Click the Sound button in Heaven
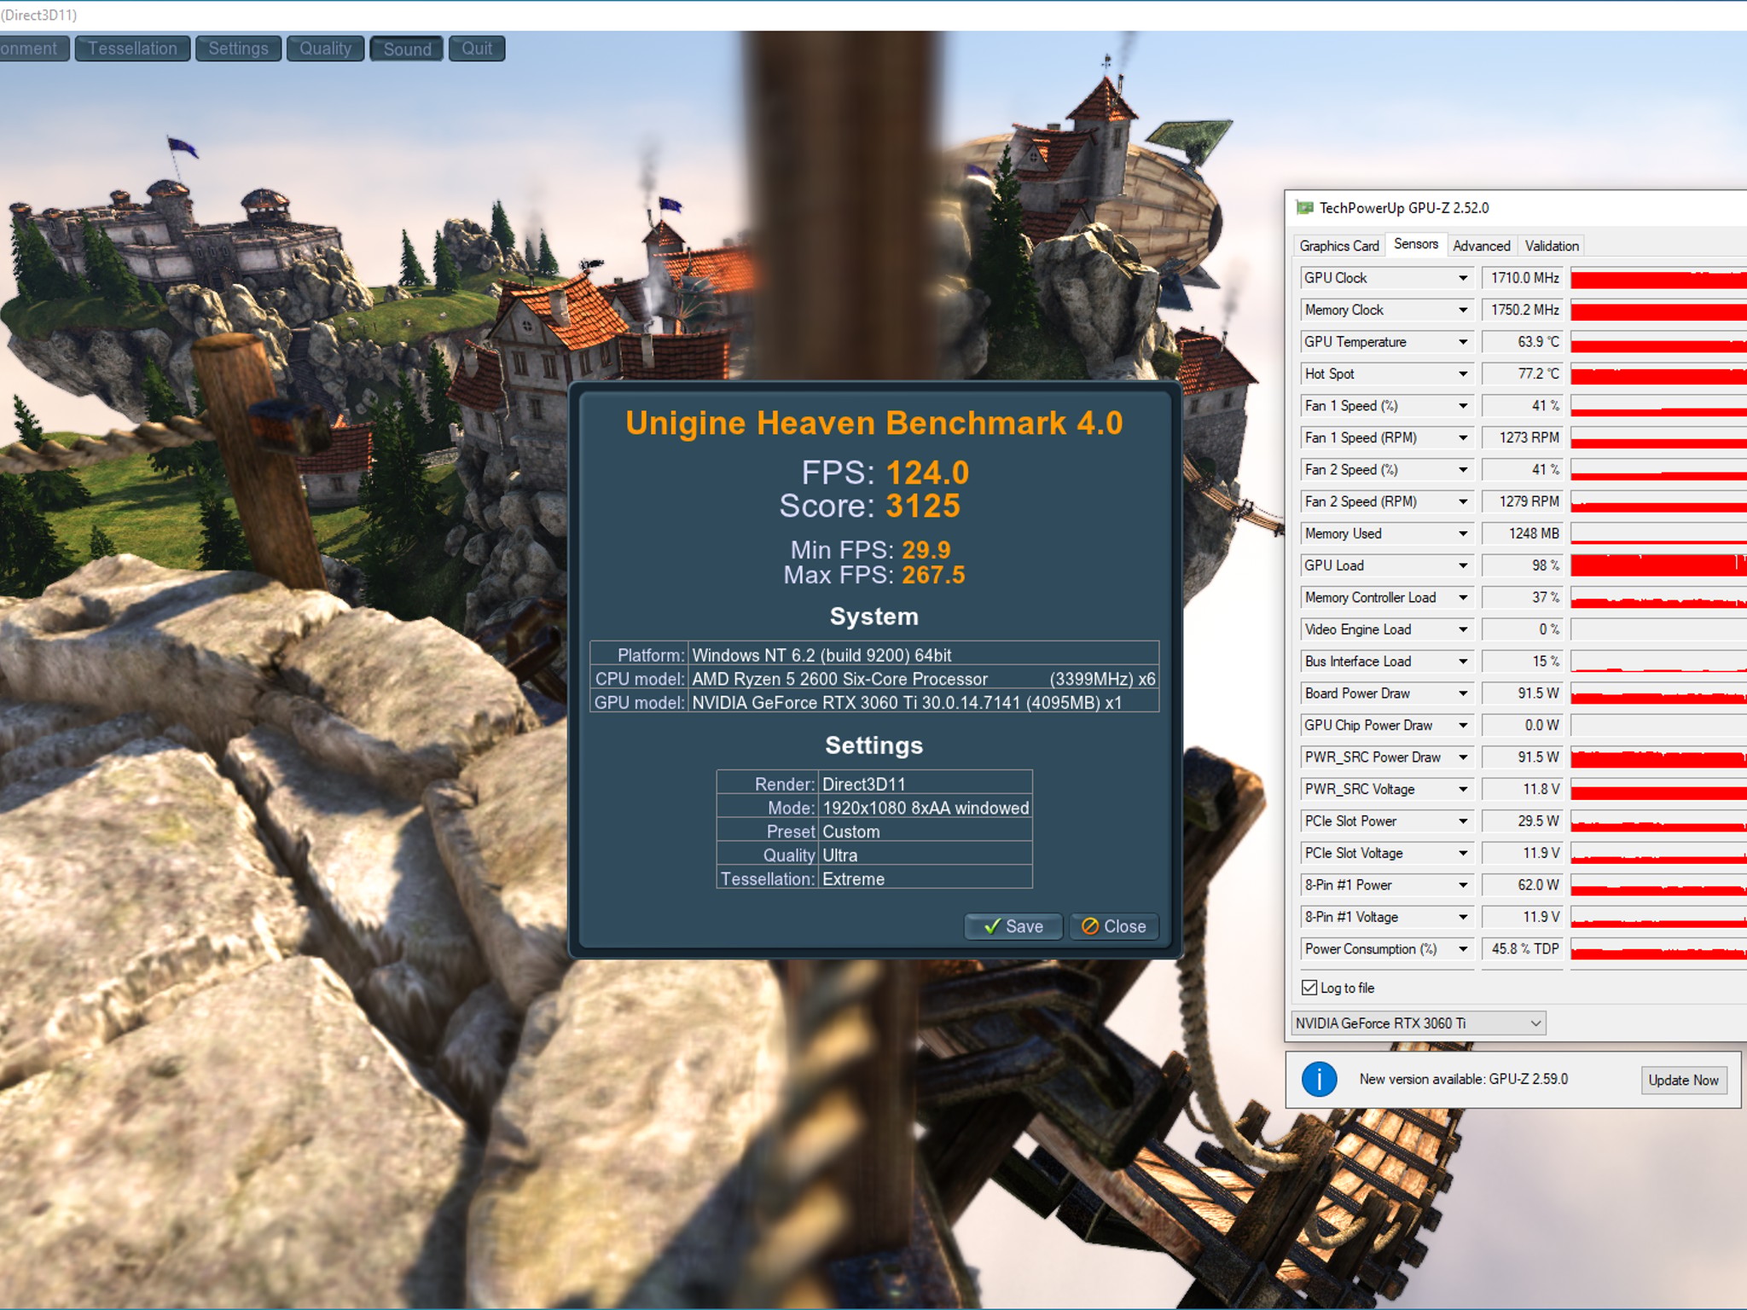 [x=407, y=49]
